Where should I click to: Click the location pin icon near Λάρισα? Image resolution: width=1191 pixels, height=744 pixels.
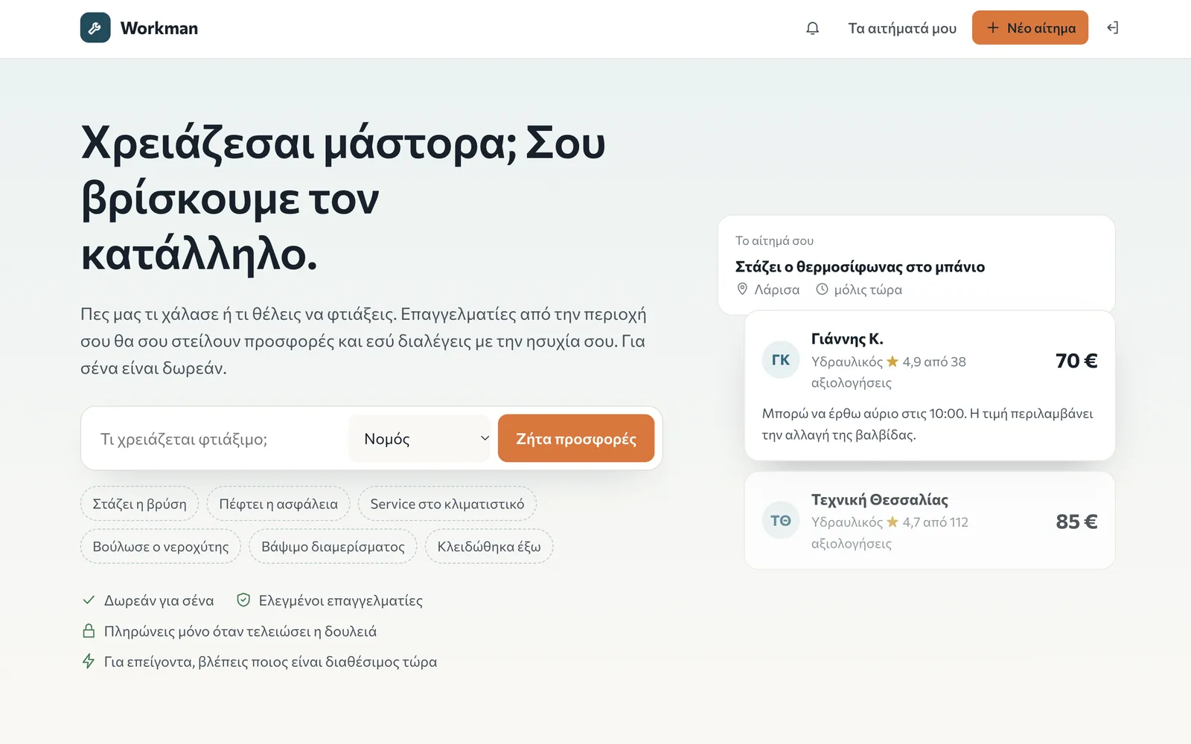742,289
